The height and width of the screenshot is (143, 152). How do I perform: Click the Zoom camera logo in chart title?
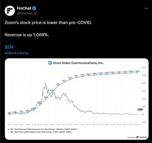[x=50, y=63]
